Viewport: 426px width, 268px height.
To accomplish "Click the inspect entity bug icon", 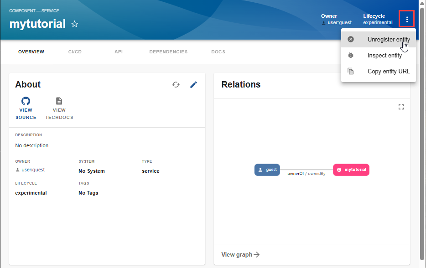I will tap(351, 55).
